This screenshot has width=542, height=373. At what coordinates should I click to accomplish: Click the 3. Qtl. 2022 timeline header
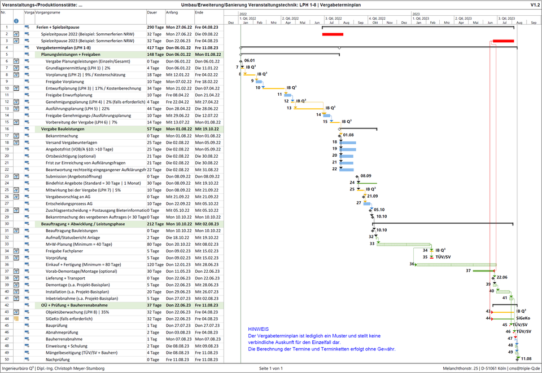click(x=334, y=17)
